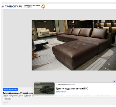Click the 'Реклама' label under price
Screen dimensions: 116x107
[5, 103]
